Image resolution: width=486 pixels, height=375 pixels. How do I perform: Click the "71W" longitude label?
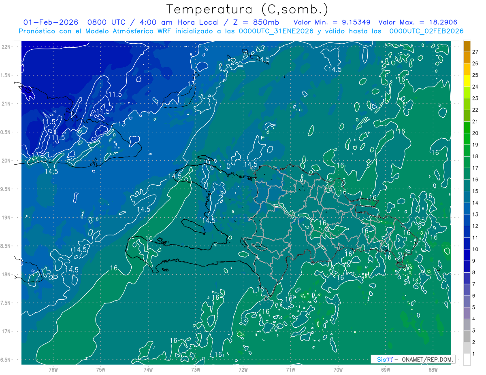pos(290,370)
